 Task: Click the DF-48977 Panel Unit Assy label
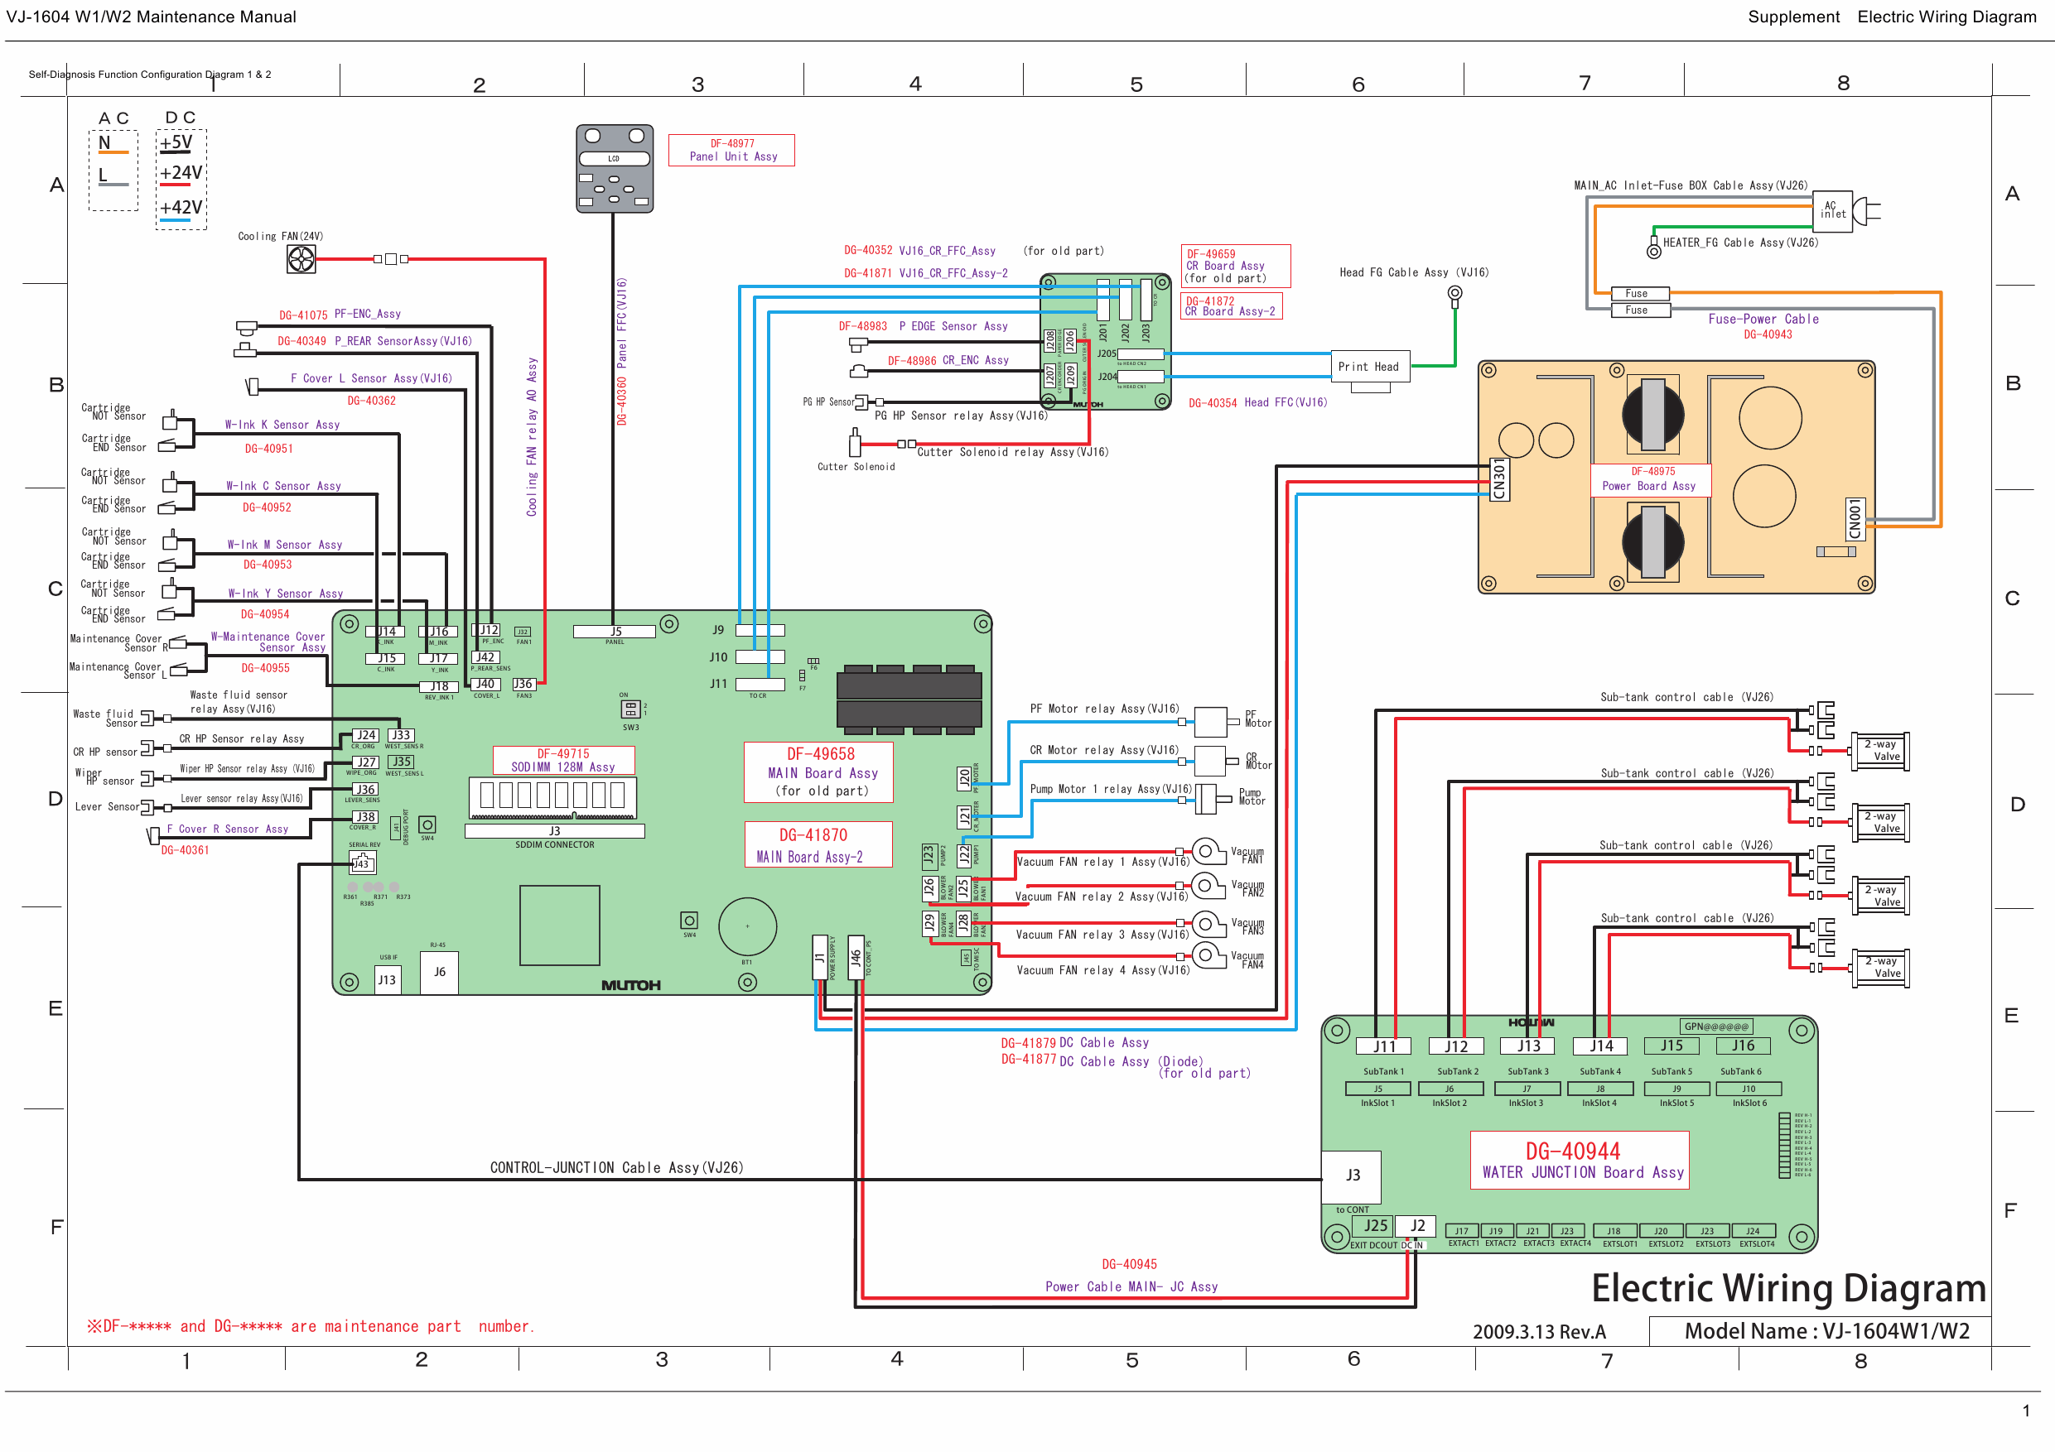(732, 151)
